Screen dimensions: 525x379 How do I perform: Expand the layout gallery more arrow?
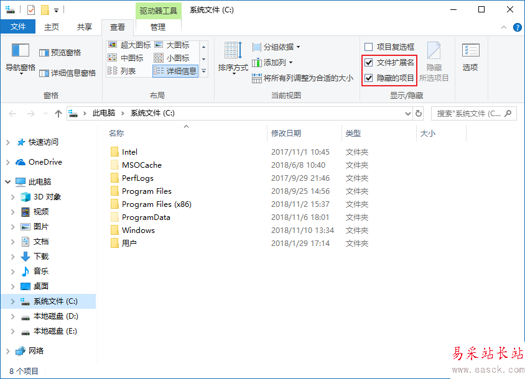pos(203,71)
